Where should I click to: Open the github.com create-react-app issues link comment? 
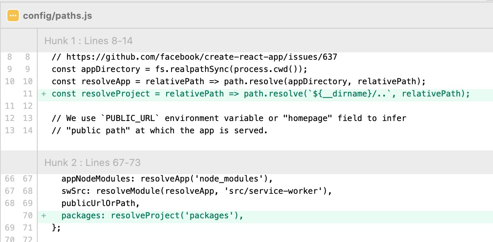tap(194, 57)
